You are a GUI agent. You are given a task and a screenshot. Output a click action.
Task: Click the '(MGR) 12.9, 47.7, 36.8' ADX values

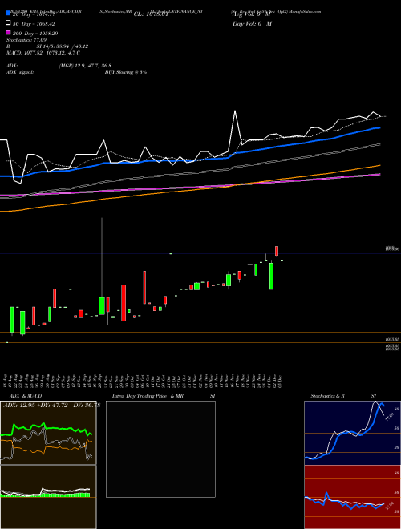click(x=85, y=66)
